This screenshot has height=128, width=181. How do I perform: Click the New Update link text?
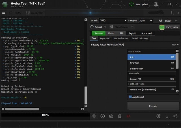tap(142, 5)
